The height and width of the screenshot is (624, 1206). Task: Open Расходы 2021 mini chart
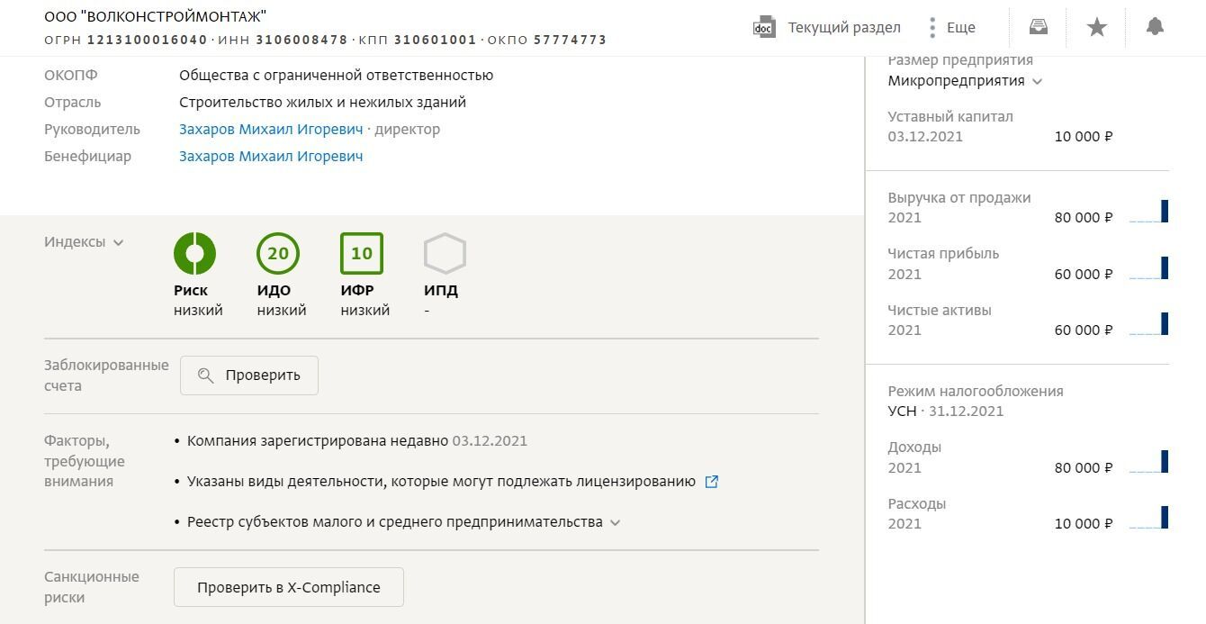tap(1148, 518)
